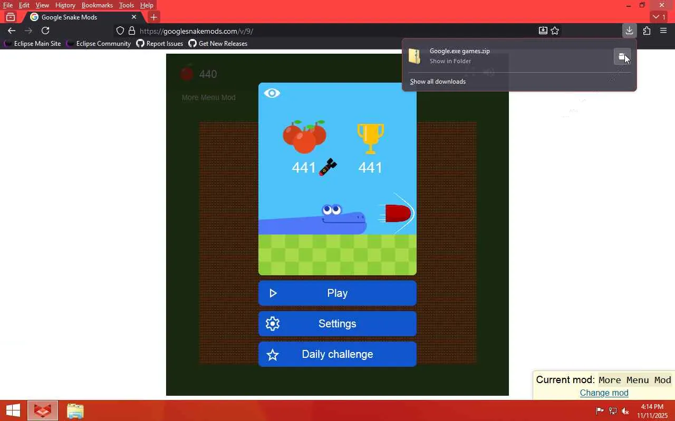This screenshot has height=421, width=675.
Task: Click the install page as app icon
Action: (543, 31)
